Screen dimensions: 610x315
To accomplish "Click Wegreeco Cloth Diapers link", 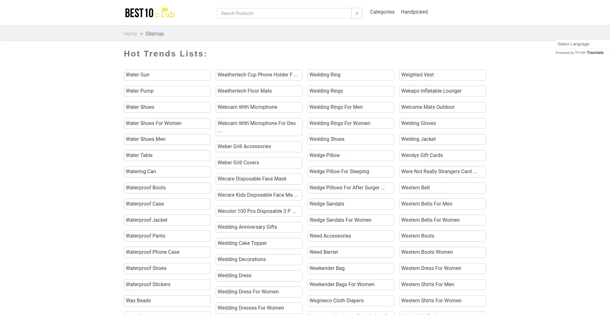I will (x=351, y=301).
